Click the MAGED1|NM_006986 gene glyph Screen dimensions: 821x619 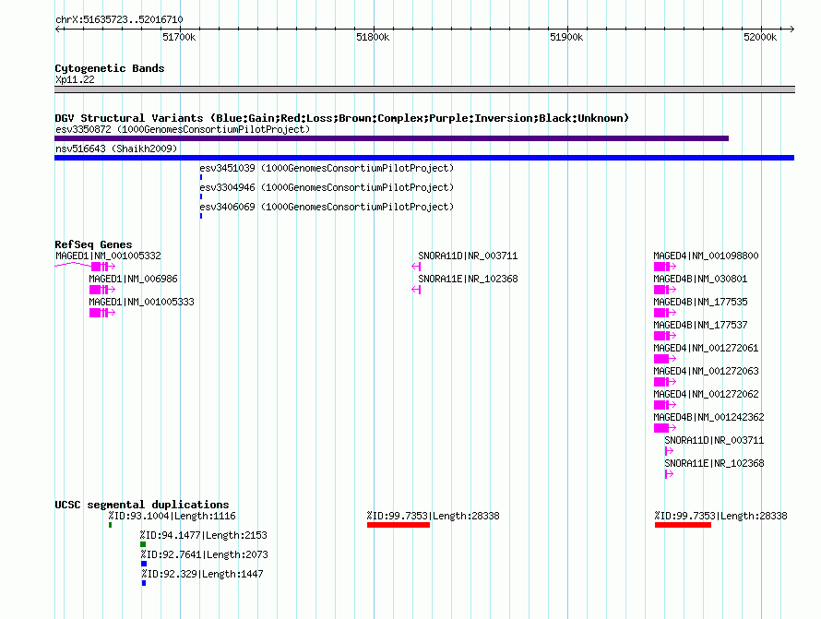[102, 290]
